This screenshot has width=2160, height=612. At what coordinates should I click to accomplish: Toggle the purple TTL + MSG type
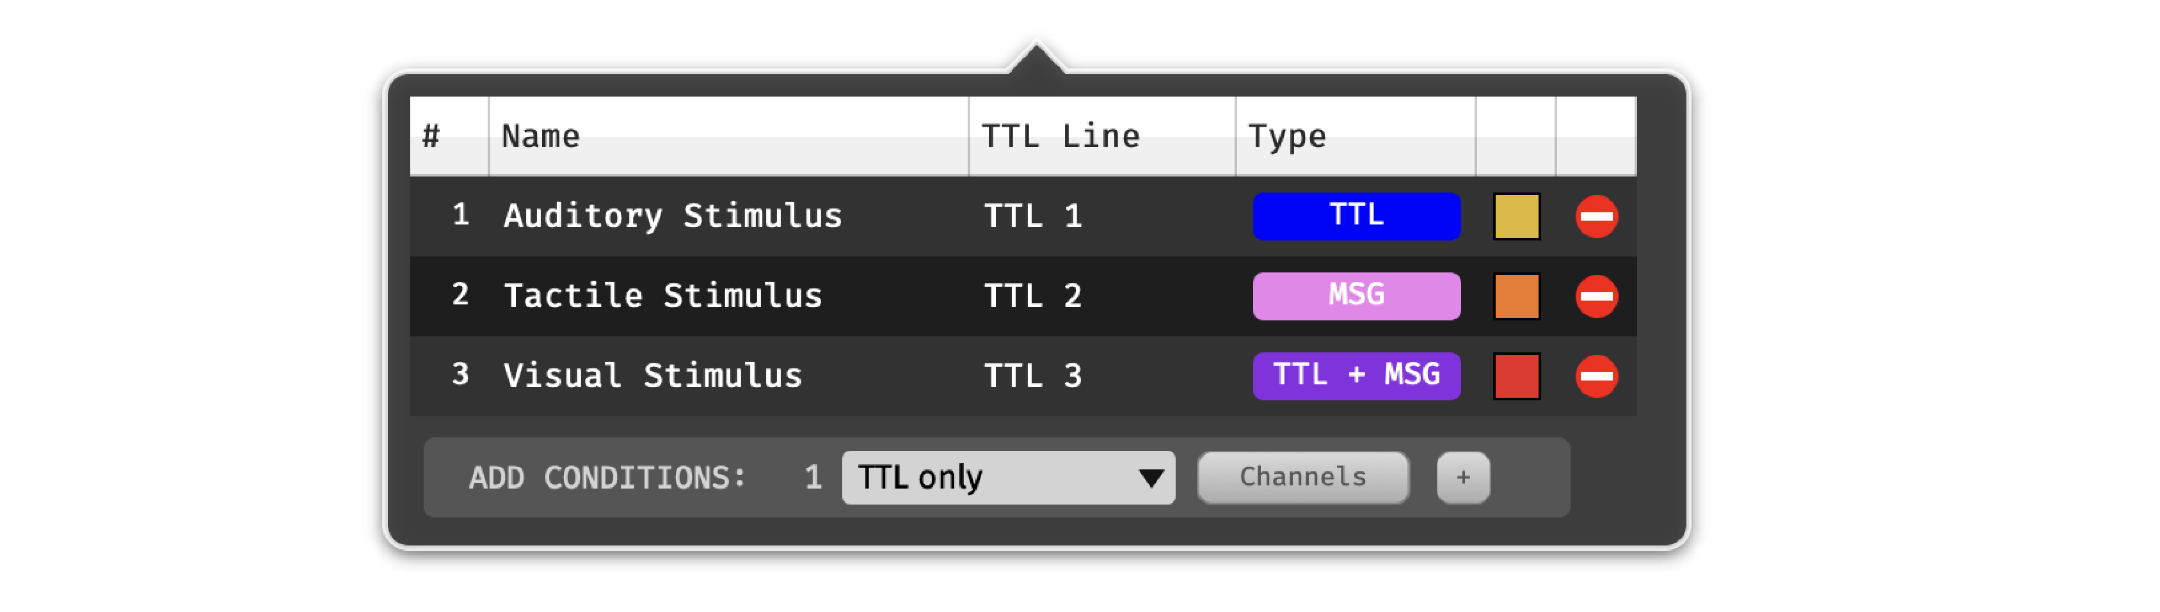pyautogui.click(x=1356, y=375)
